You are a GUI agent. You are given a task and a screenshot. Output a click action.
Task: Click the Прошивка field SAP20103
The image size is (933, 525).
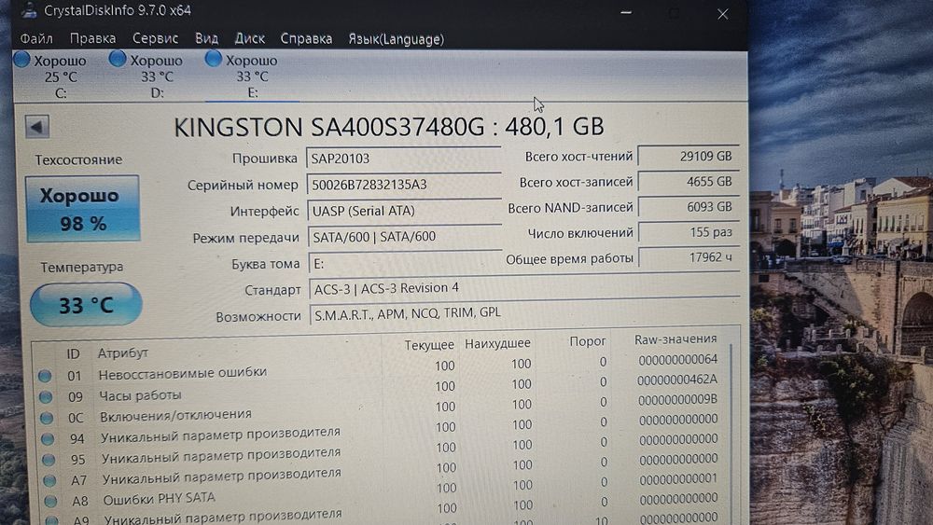tap(403, 159)
